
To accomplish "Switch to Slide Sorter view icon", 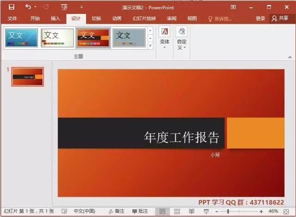I will pos(177,211).
